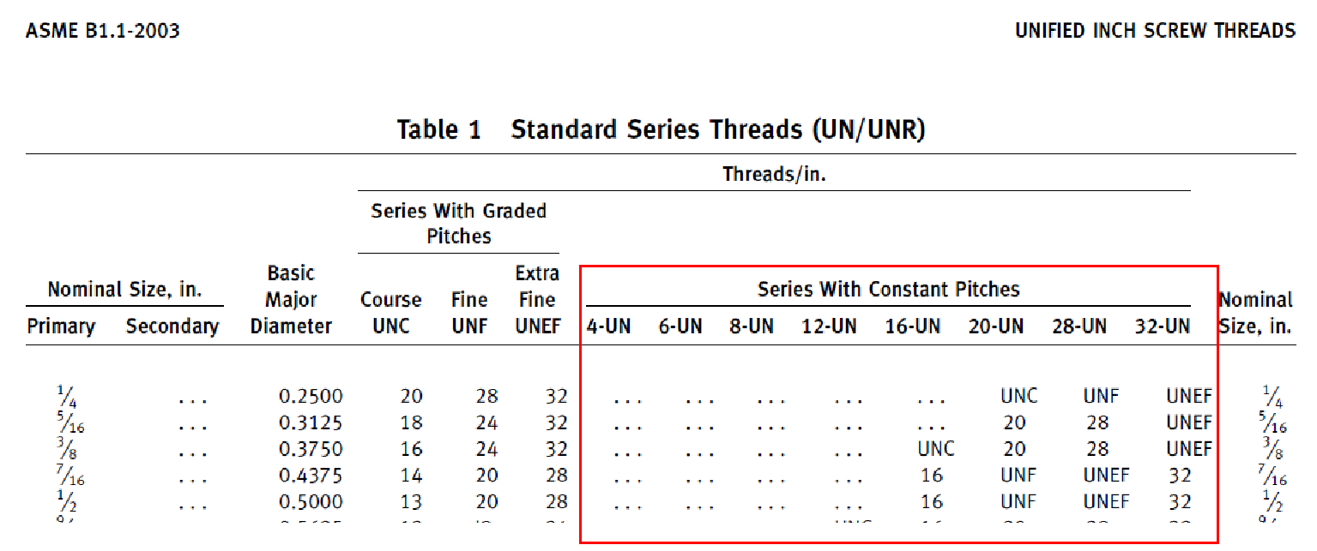Select the Series With Graded Pitches heading
Screen dimensions: 1317x551
coord(458,223)
